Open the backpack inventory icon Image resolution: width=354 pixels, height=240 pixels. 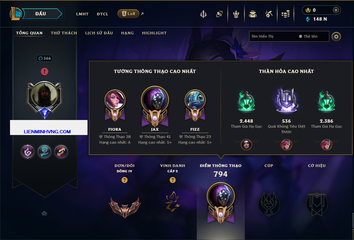point(253,14)
